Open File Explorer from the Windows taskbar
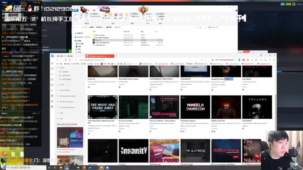 [x=61, y=168]
